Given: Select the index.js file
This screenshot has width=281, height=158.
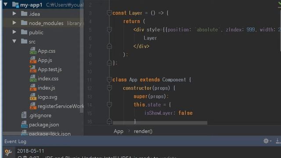Looking at the screenshot, I should (x=47, y=88).
